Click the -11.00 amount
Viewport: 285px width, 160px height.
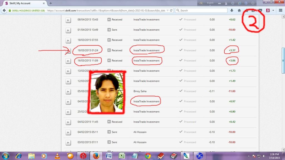[232, 91]
